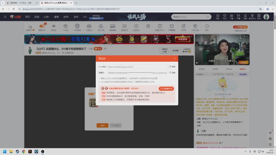Open 创作中心 lightbulb icon
The image size is (276, 155).
point(252,17)
